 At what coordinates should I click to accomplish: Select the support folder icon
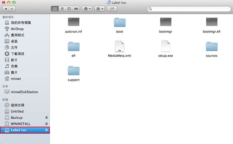click(74, 70)
